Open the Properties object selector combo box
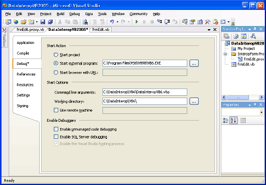Image resolution: width=266 pixels, height=185 pixels. click(x=243, y=112)
